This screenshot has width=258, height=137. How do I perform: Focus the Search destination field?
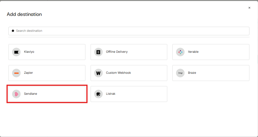click(x=129, y=31)
